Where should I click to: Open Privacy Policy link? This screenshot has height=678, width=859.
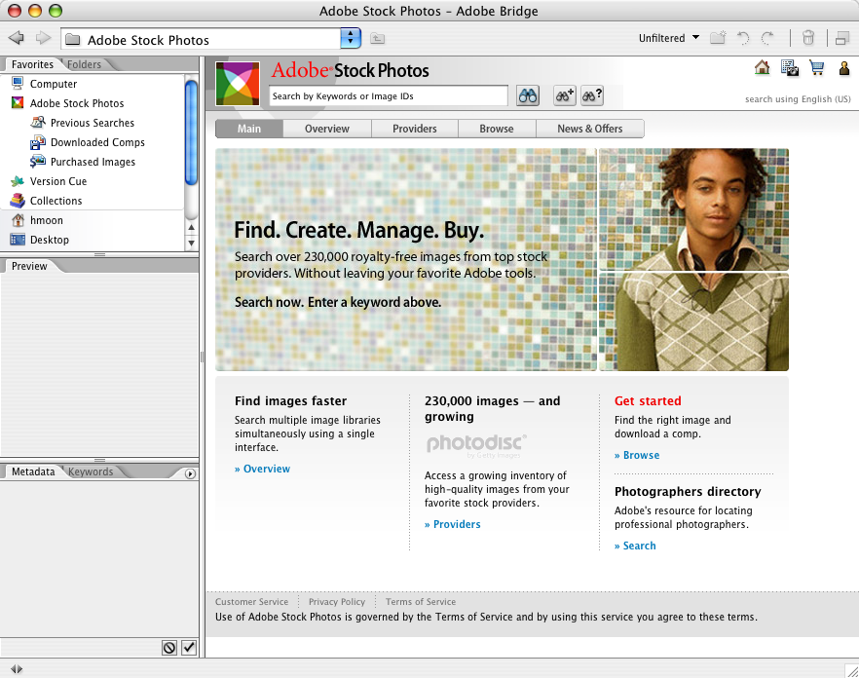click(x=337, y=602)
